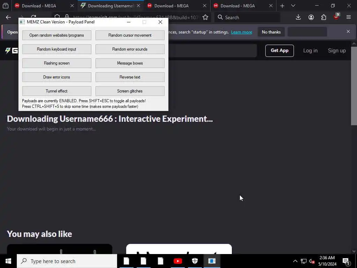Open the Sign up link
This screenshot has width=357, height=268.
(x=337, y=51)
